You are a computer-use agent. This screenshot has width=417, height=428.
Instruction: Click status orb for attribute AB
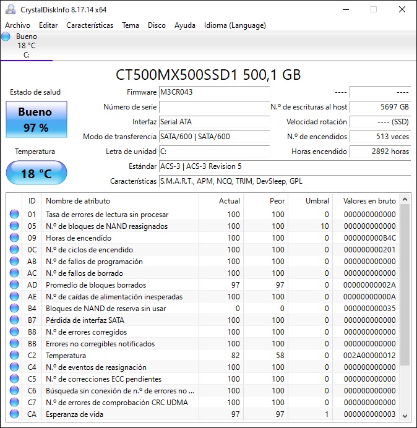click(14, 261)
